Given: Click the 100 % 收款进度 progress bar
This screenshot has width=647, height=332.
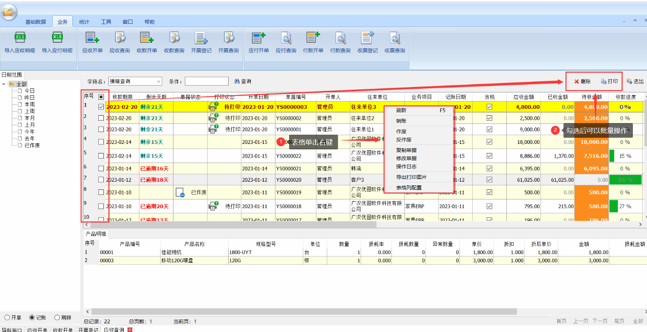Looking at the screenshot, I should coord(625,180).
